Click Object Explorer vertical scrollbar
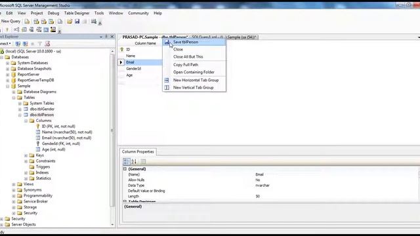This screenshot has width=420, height=236. [112, 131]
